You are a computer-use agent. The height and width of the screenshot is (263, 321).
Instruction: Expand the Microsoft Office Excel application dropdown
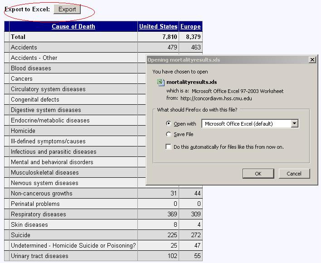295,123
